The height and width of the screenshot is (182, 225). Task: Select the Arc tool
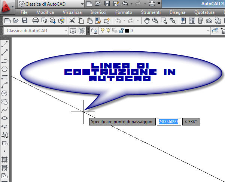point(4,85)
